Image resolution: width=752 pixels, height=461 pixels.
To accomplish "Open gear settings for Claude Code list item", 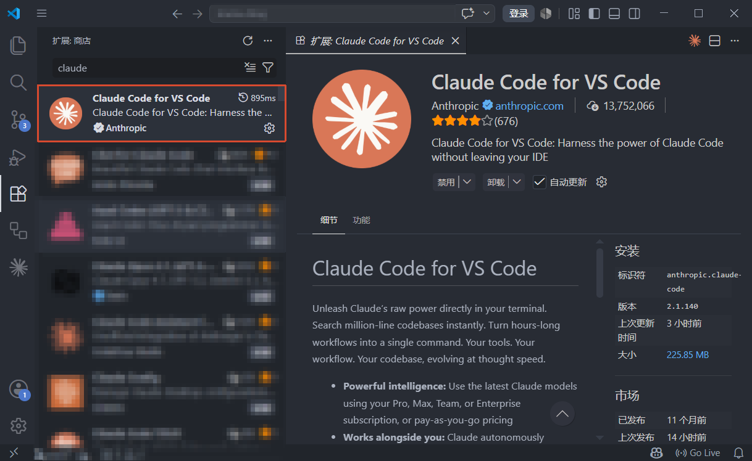I will [x=269, y=128].
